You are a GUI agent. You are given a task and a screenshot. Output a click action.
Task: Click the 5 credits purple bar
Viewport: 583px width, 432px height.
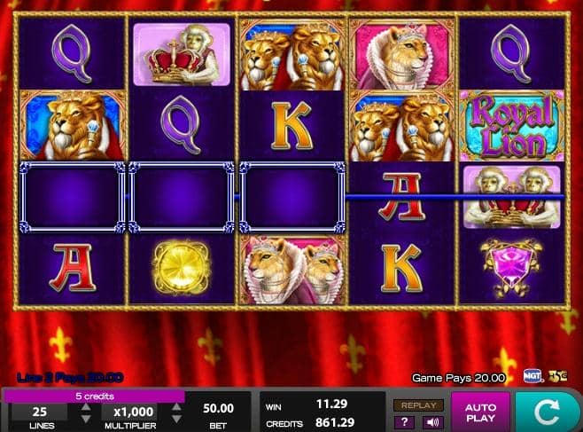(95, 397)
